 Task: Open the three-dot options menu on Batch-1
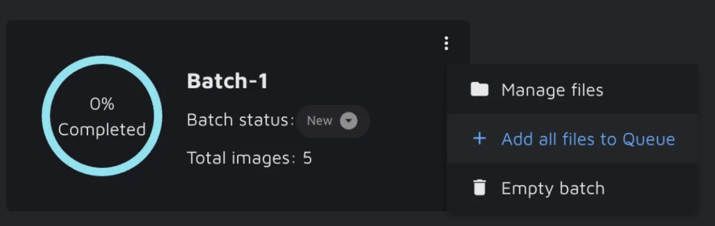coord(446,44)
